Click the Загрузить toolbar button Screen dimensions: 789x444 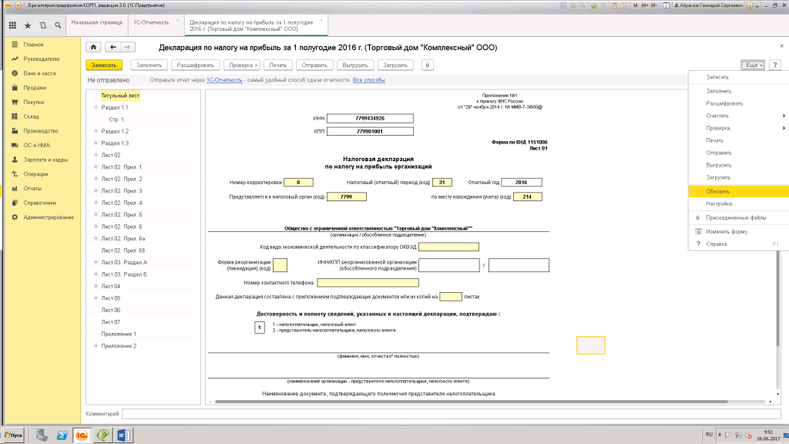click(x=395, y=65)
